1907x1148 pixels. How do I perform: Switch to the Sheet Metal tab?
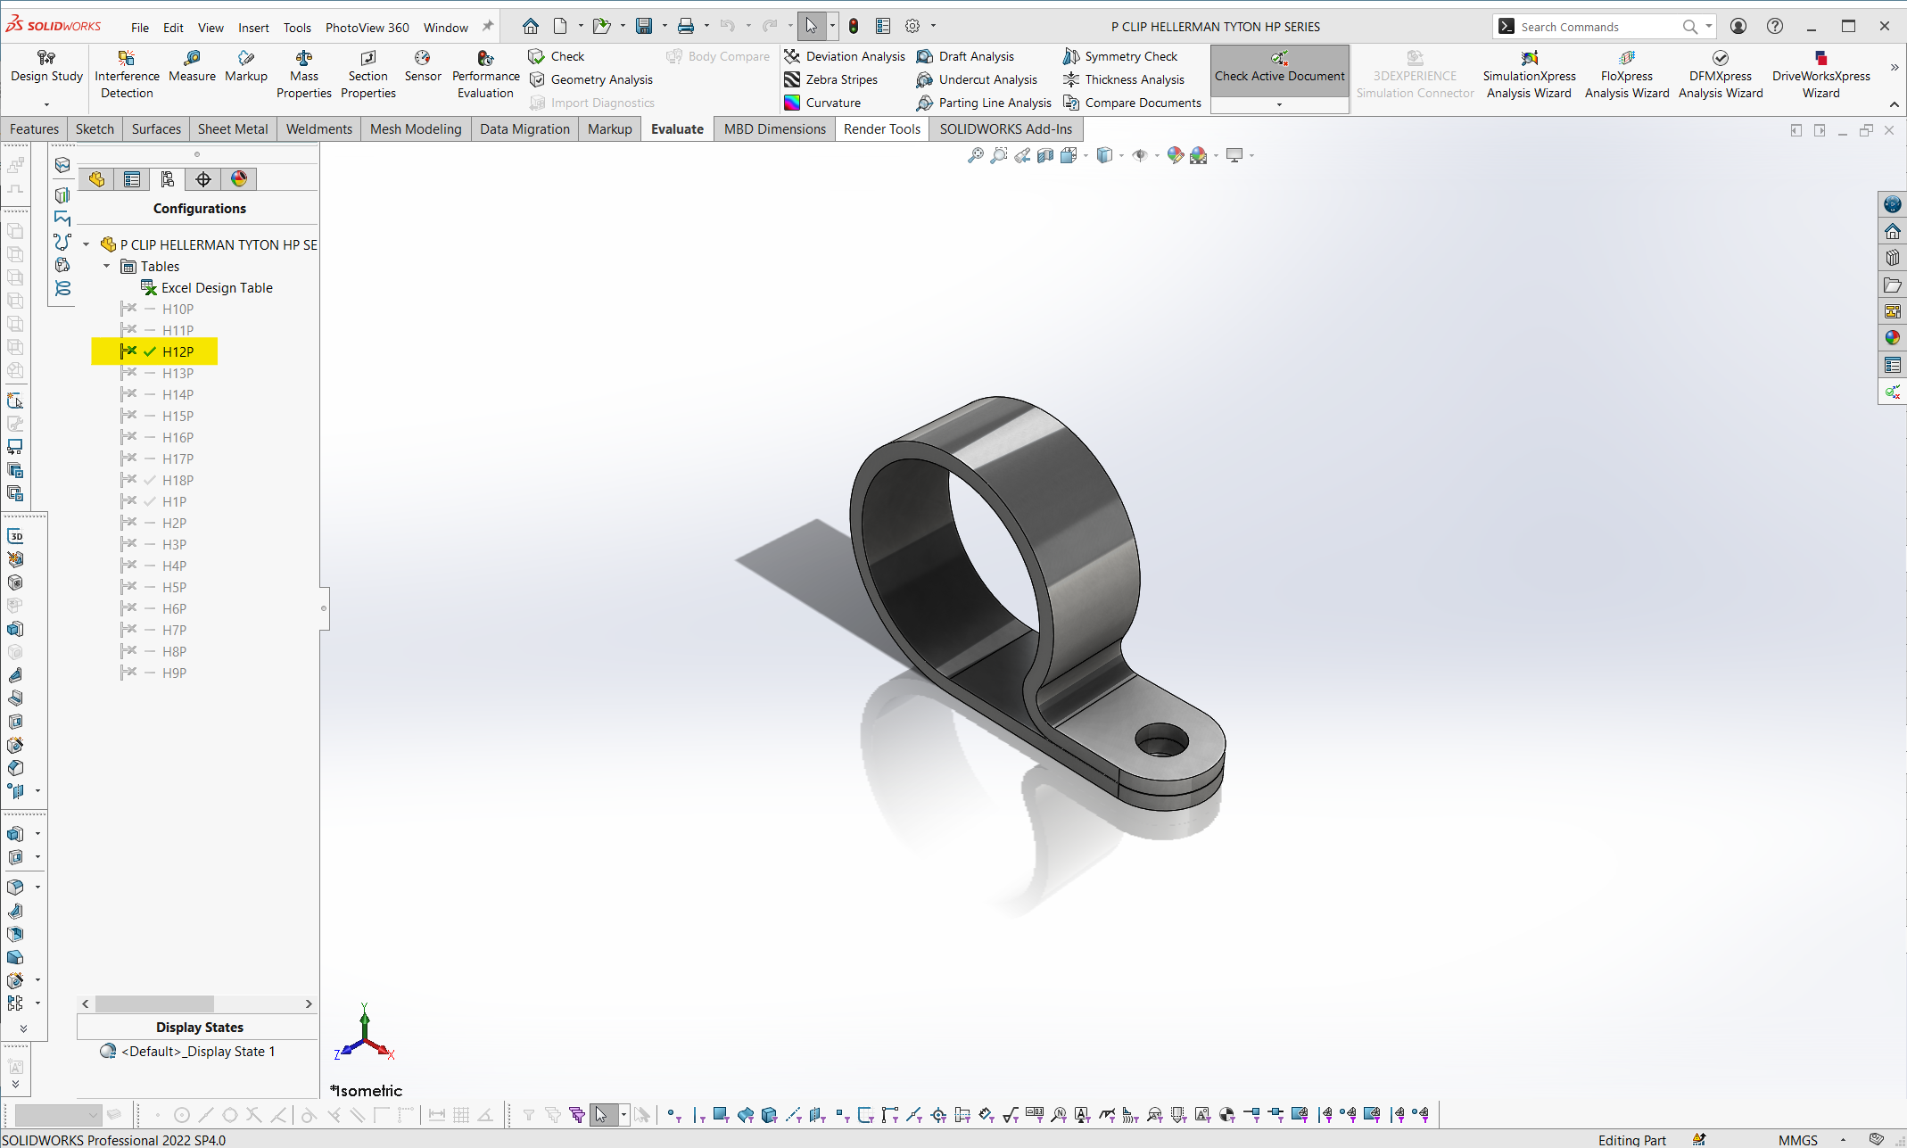coord(232,129)
